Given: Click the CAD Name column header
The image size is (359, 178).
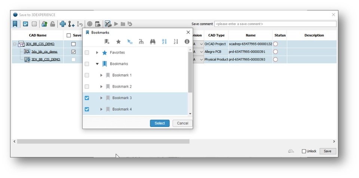Looking at the screenshot, I should point(38,35).
